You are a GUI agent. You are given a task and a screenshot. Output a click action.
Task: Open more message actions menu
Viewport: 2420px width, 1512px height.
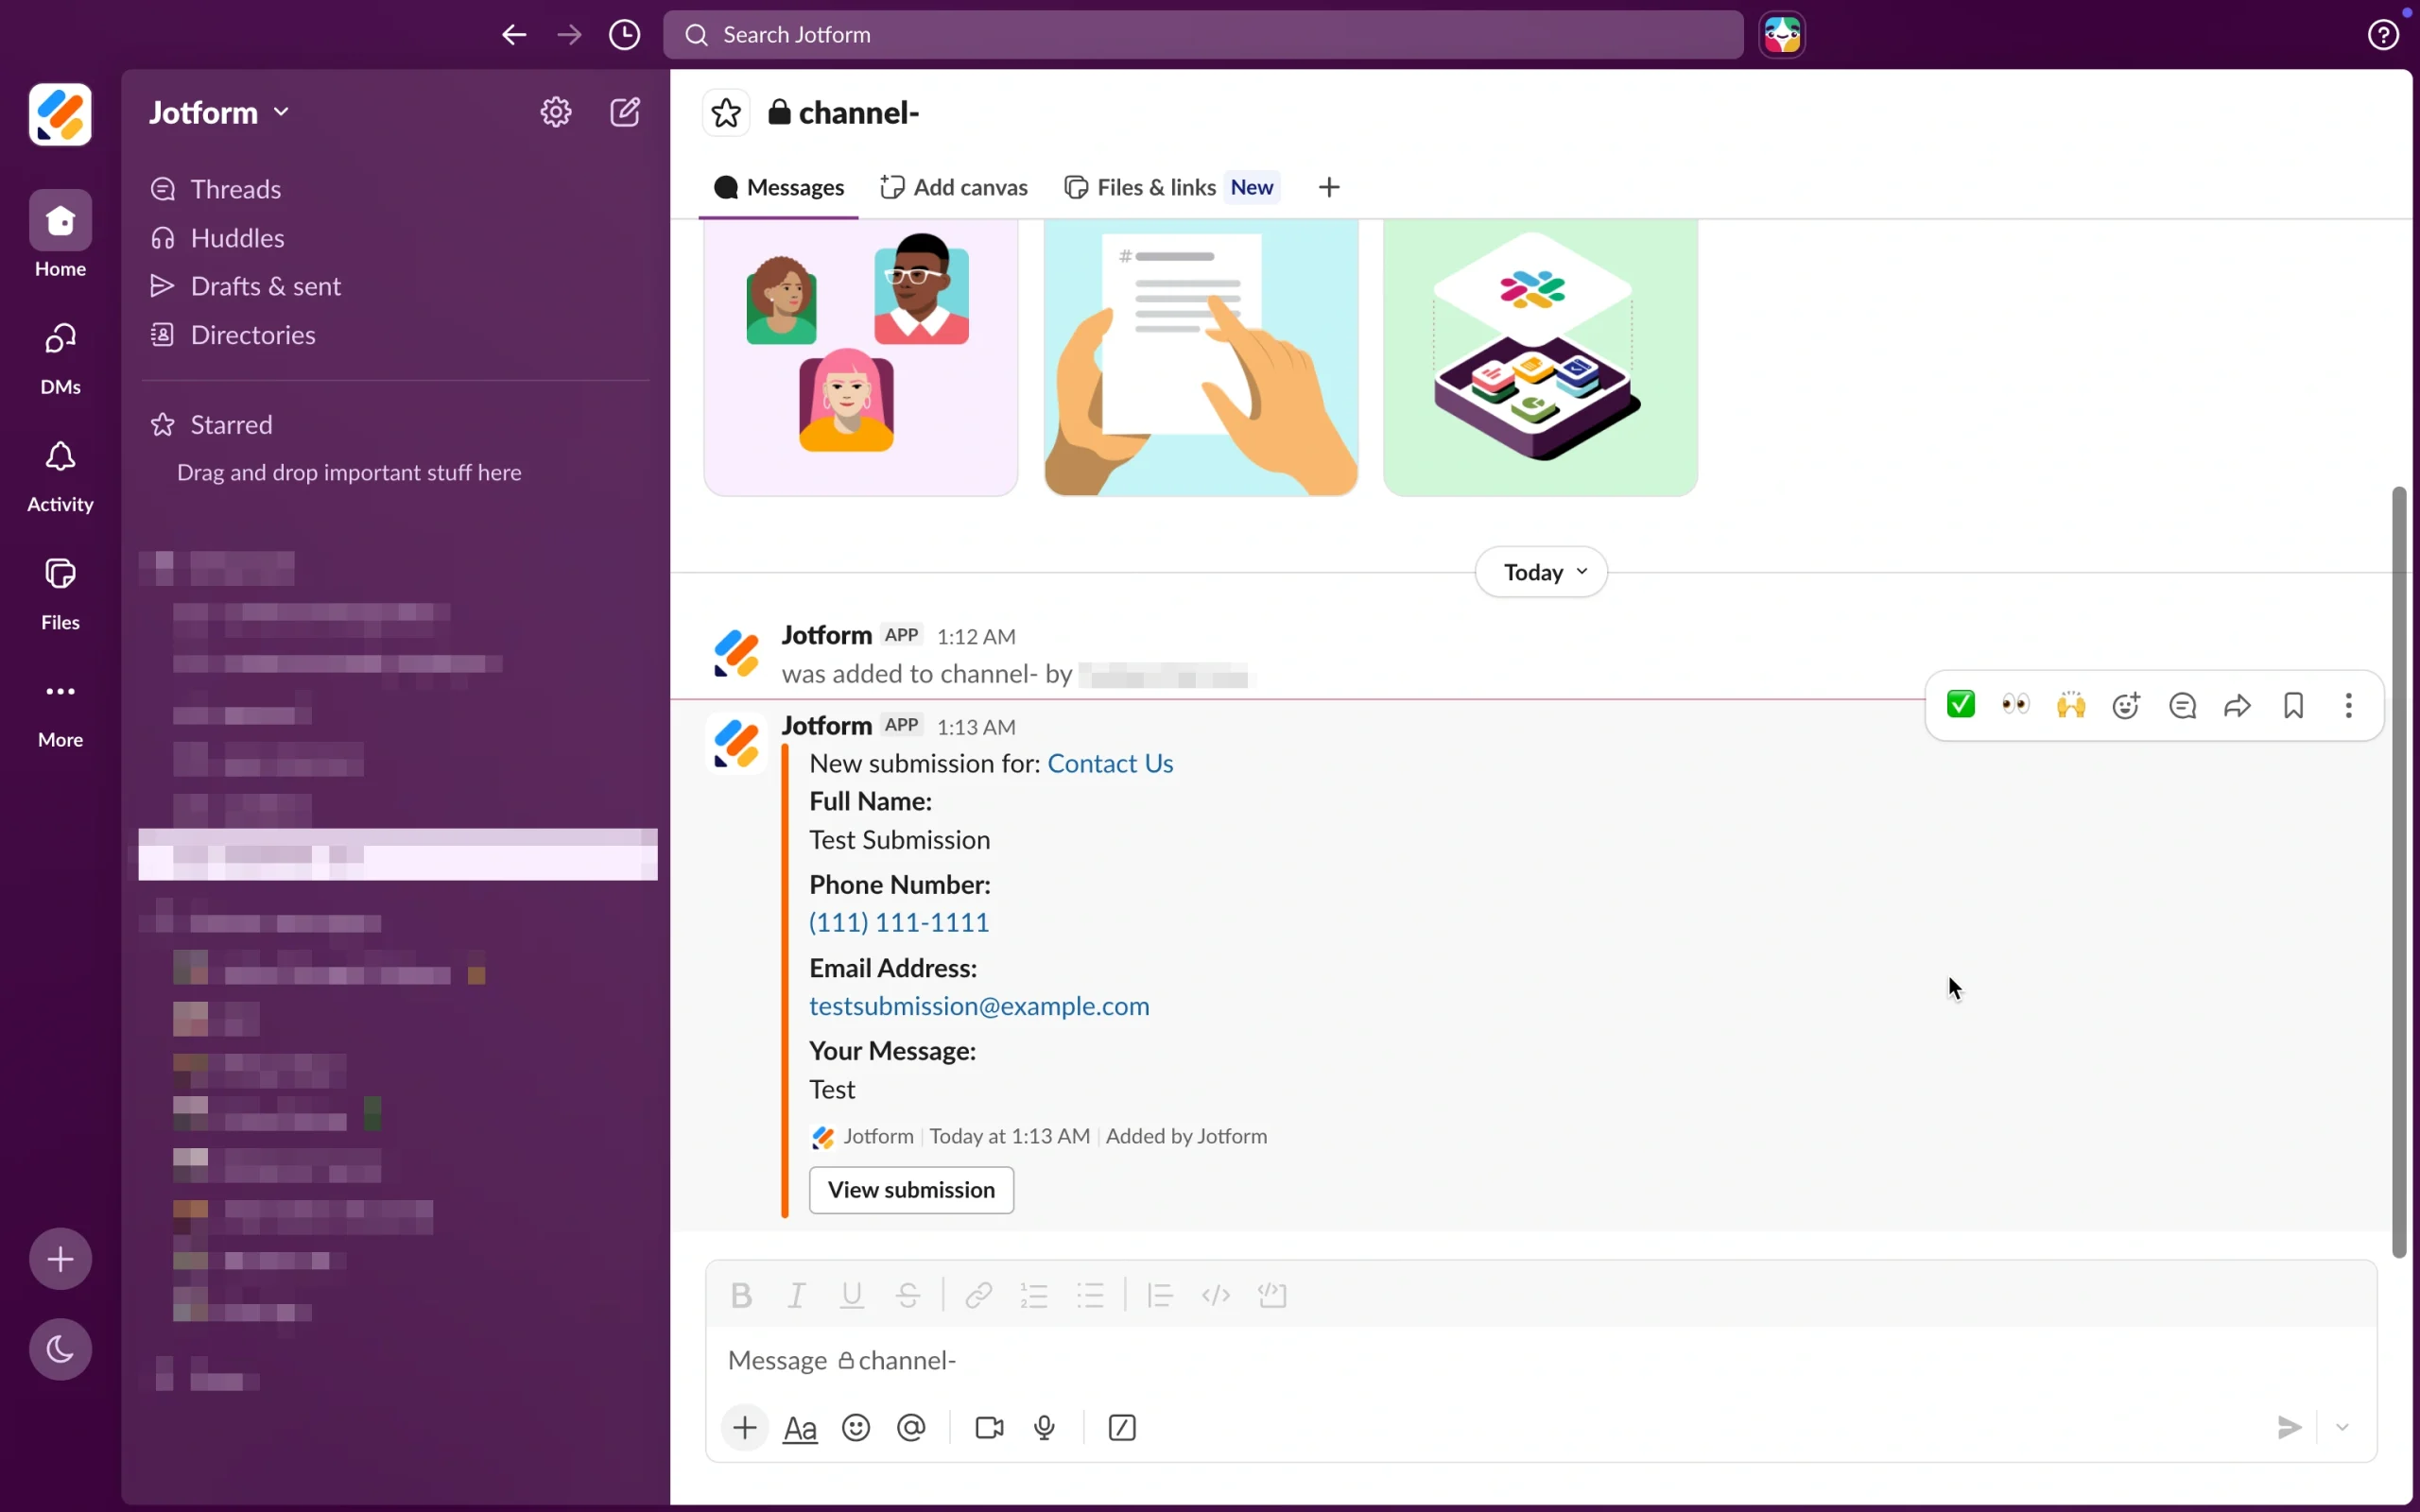pyautogui.click(x=2349, y=705)
